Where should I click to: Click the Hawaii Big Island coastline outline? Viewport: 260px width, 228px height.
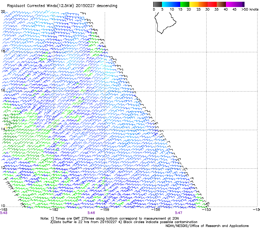pos(165,23)
